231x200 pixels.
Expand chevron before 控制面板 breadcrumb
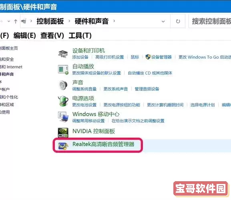[x=31, y=21]
